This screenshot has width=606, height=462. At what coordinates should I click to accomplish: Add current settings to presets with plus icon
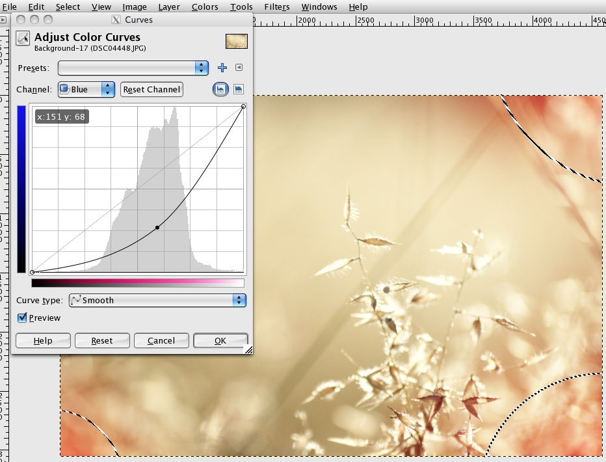(222, 68)
